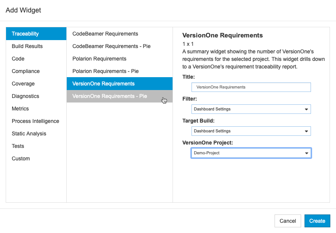Select VersionOne Requirements - Pie widget
This screenshot has width=336, height=233.
[119, 96]
